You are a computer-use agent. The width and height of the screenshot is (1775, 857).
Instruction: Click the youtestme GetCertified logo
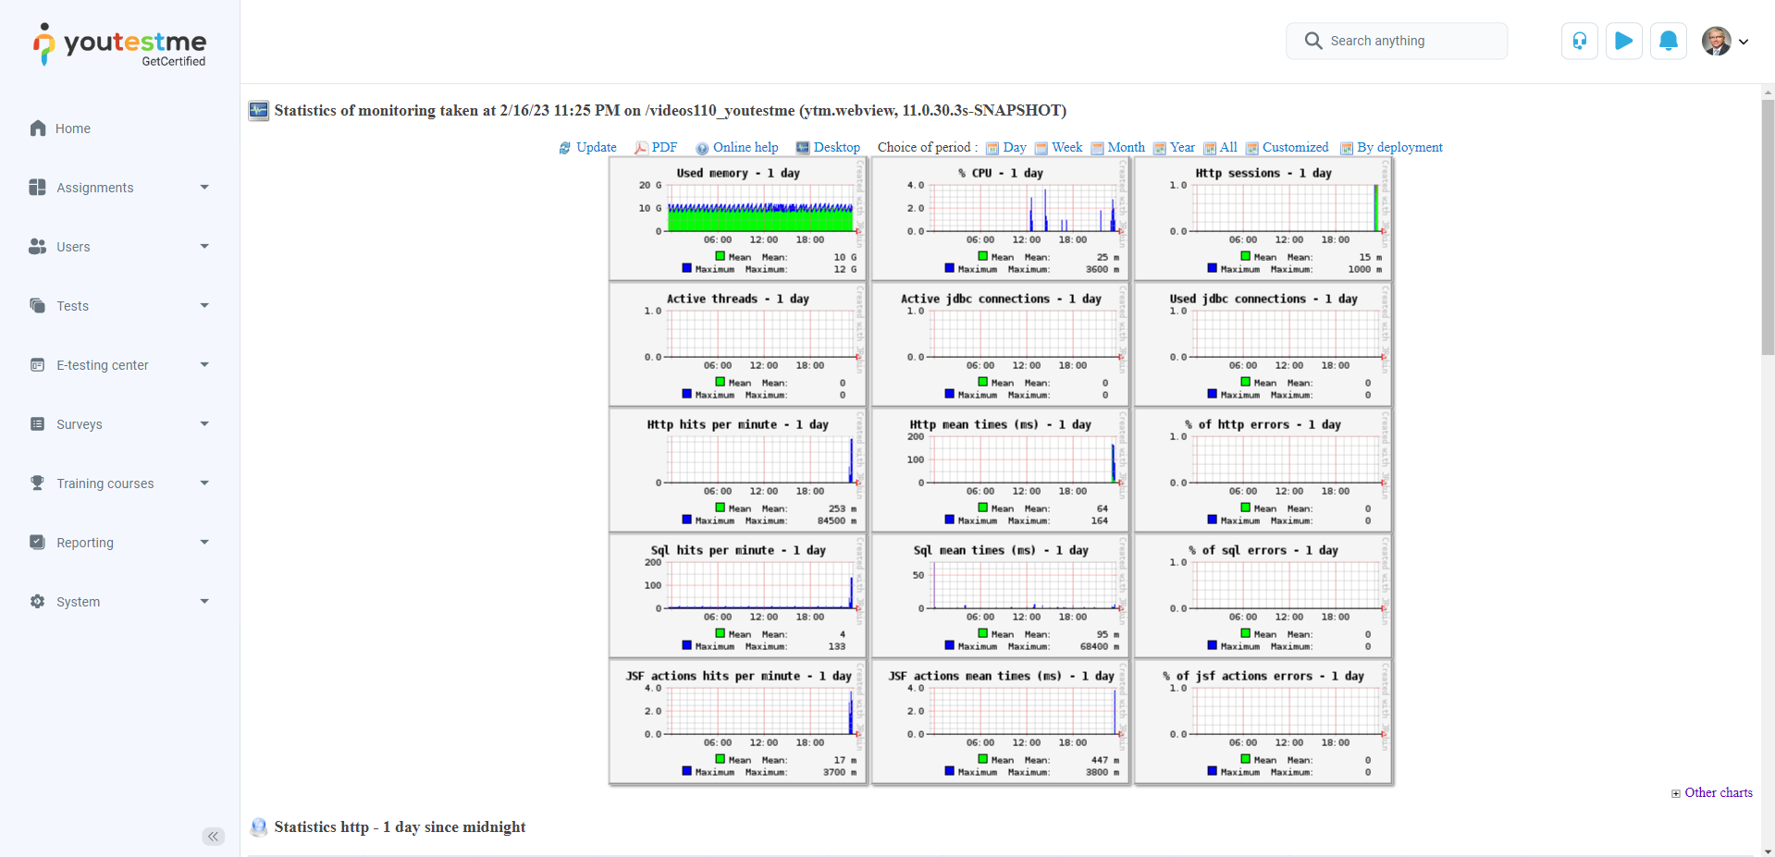[x=120, y=44]
